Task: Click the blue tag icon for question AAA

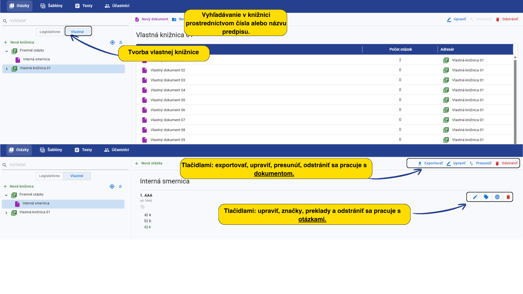Action: (x=486, y=197)
